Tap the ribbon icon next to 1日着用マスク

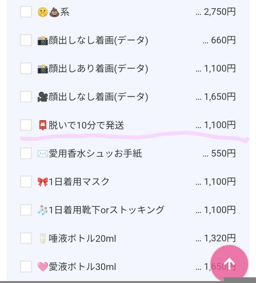click(43, 182)
